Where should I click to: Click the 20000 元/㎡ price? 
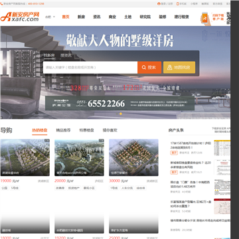click(x=64, y=181)
